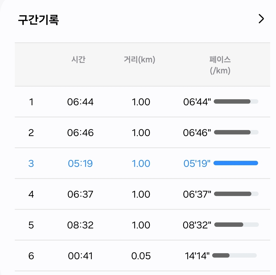Select the 페이스 (/km) column header

(220, 65)
